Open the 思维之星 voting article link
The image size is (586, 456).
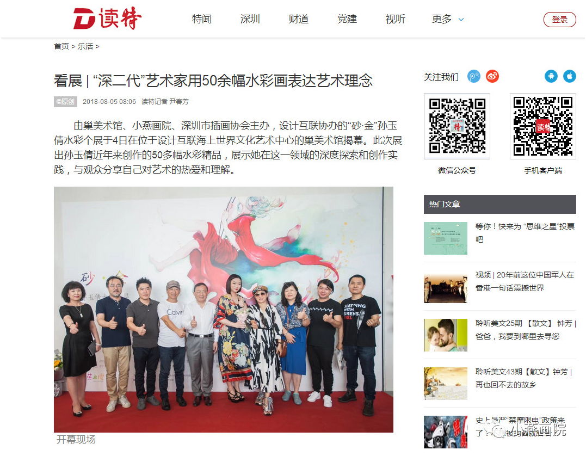coord(525,233)
